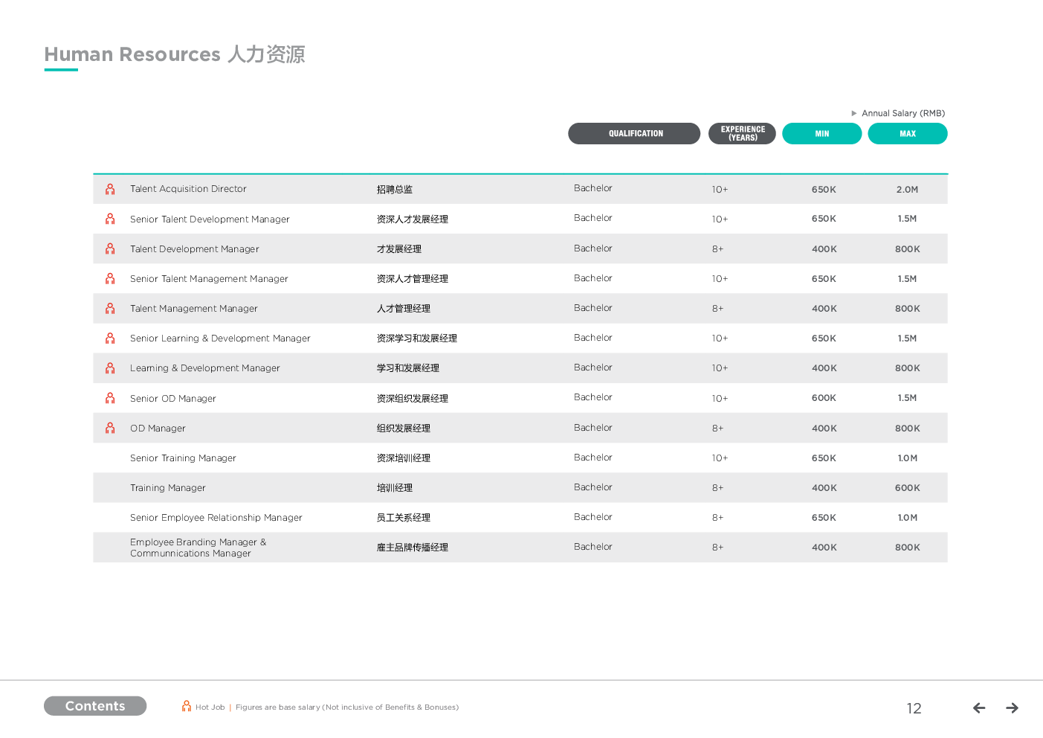Select the Human Resources page title
The image size is (1043, 738).
pyautogui.click(x=175, y=54)
